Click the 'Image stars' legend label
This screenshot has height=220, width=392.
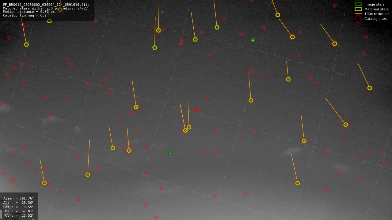(x=374, y=4)
